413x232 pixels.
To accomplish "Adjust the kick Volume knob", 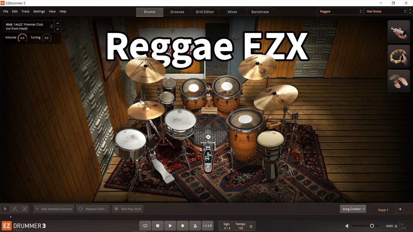I will tap(22, 38).
